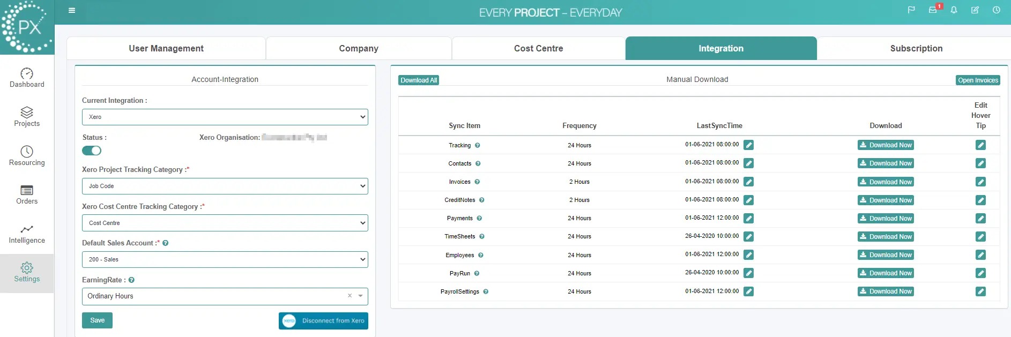
Task: Show help tip for Default Sales Account
Action: [x=166, y=243]
